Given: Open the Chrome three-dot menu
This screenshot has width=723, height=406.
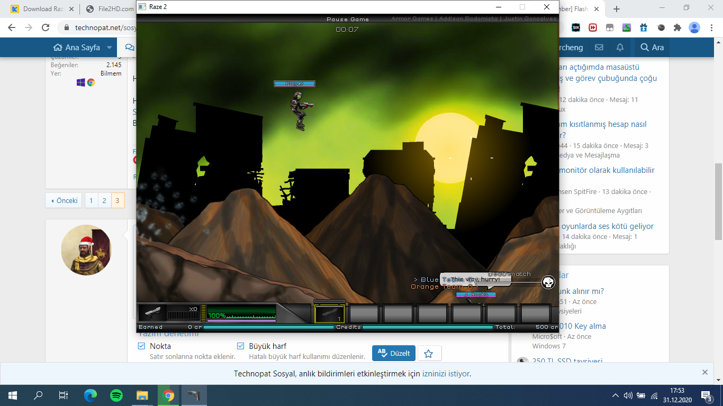Looking at the screenshot, I should [711, 27].
